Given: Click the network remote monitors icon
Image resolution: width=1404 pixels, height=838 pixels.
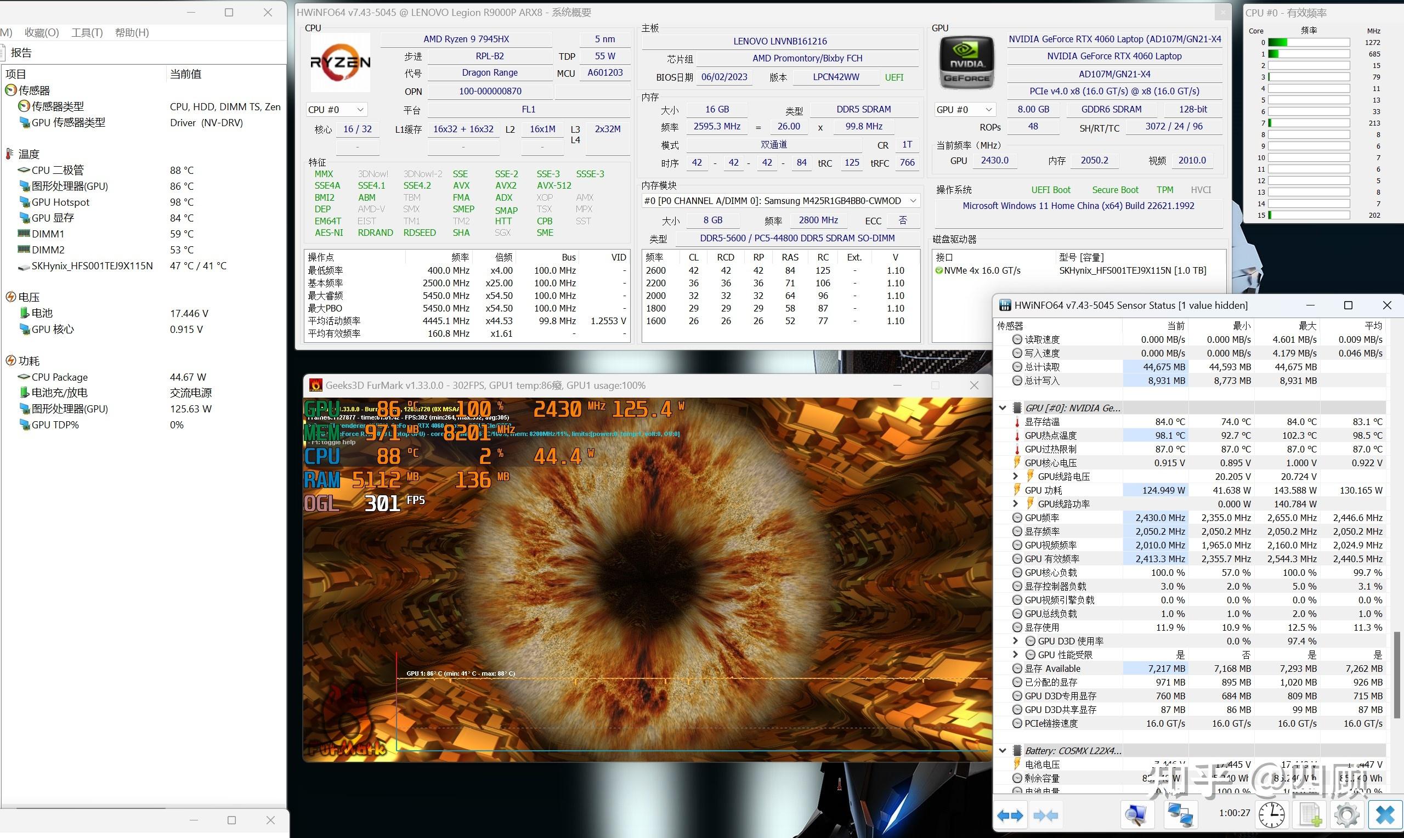Looking at the screenshot, I should click(1180, 815).
